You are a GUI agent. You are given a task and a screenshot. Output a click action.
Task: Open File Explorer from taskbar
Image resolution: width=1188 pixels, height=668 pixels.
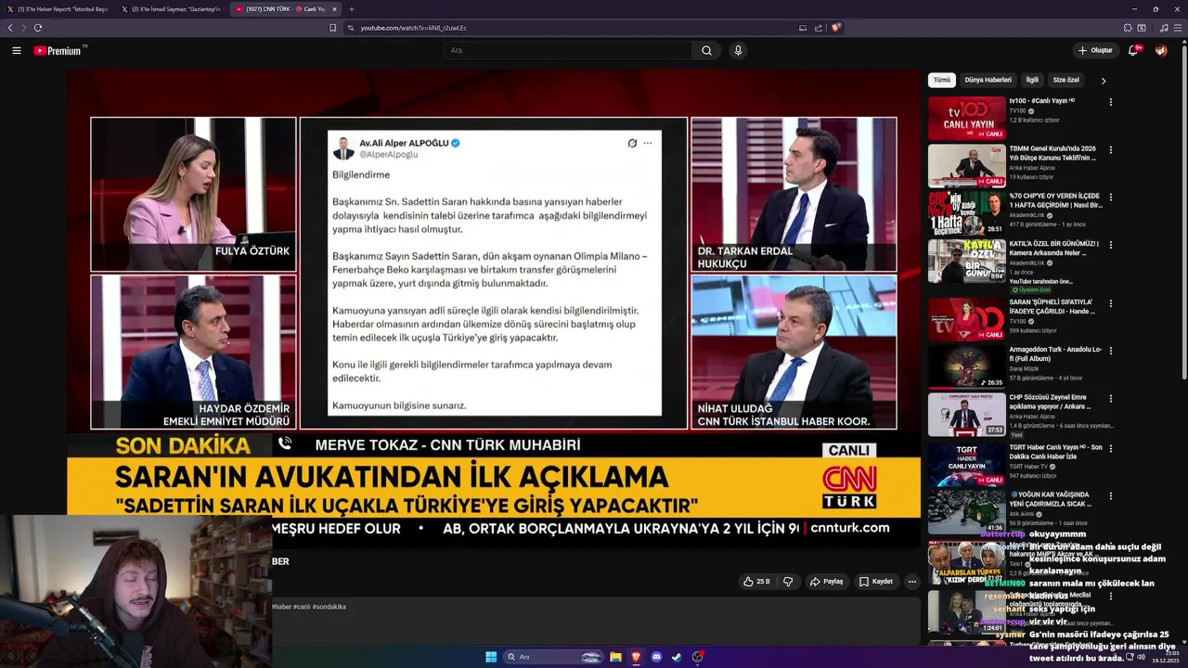coord(615,657)
